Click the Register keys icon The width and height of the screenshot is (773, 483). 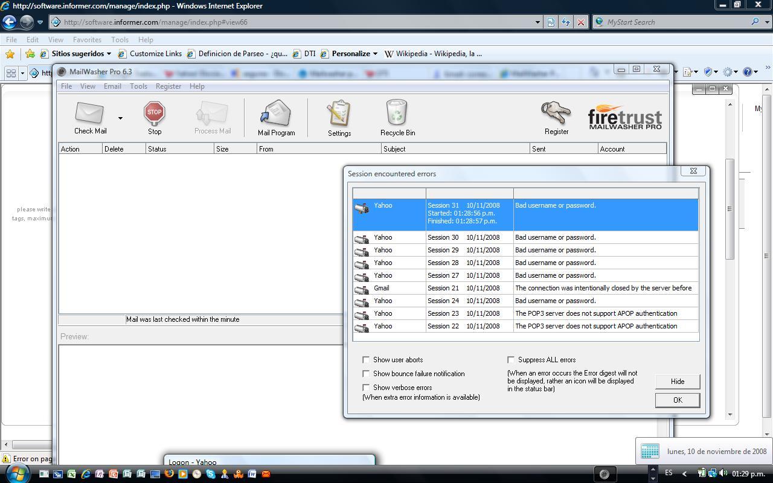(x=556, y=113)
